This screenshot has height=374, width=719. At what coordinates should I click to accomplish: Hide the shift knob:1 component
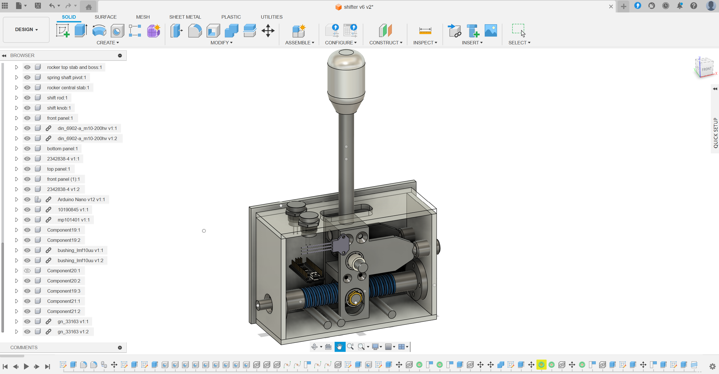click(x=27, y=108)
